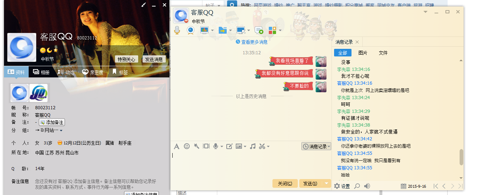Click the skin brush icon in profile window
Screen dimensions: 481x195
pyautogui.click(x=143, y=5)
